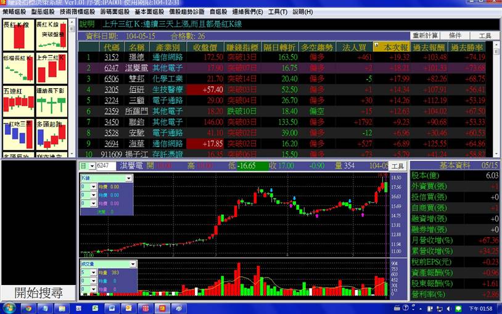Open Word from the taskbar

[112, 308]
